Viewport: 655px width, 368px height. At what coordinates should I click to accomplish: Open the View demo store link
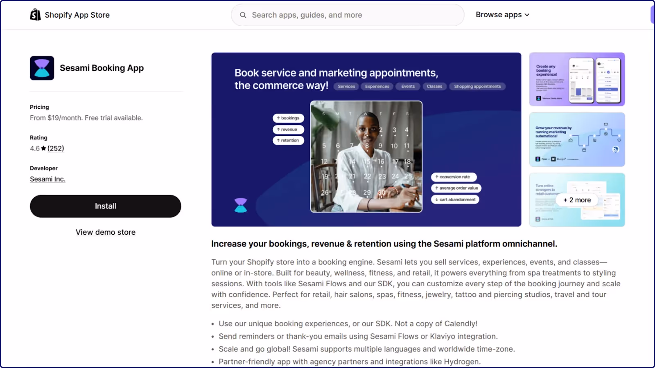pos(105,232)
